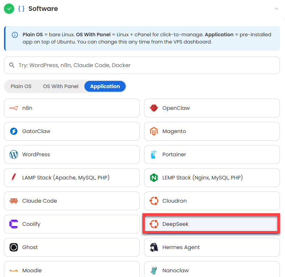The image size is (285, 277).
Task: Click the n8n workflow icon
Action: [x=14, y=108]
